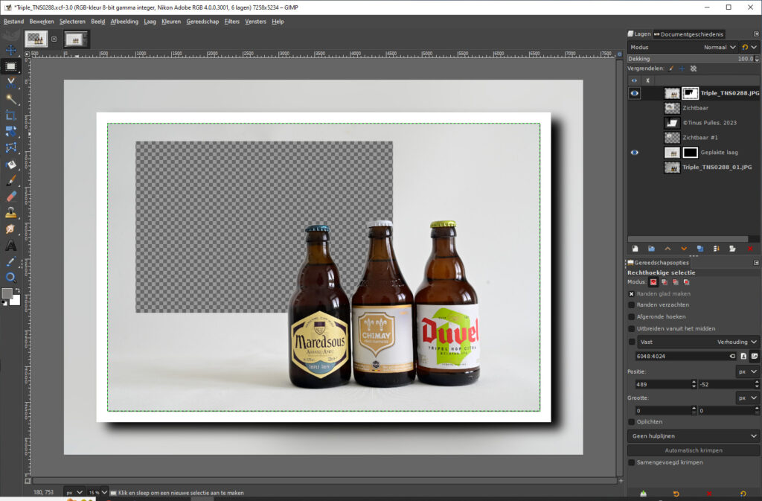The height and width of the screenshot is (501, 762).
Task: Select the Move tool
Action: tap(10, 50)
